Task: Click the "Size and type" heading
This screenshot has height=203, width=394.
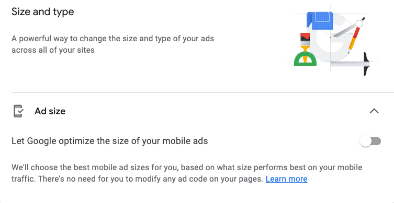Action: click(43, 12)
